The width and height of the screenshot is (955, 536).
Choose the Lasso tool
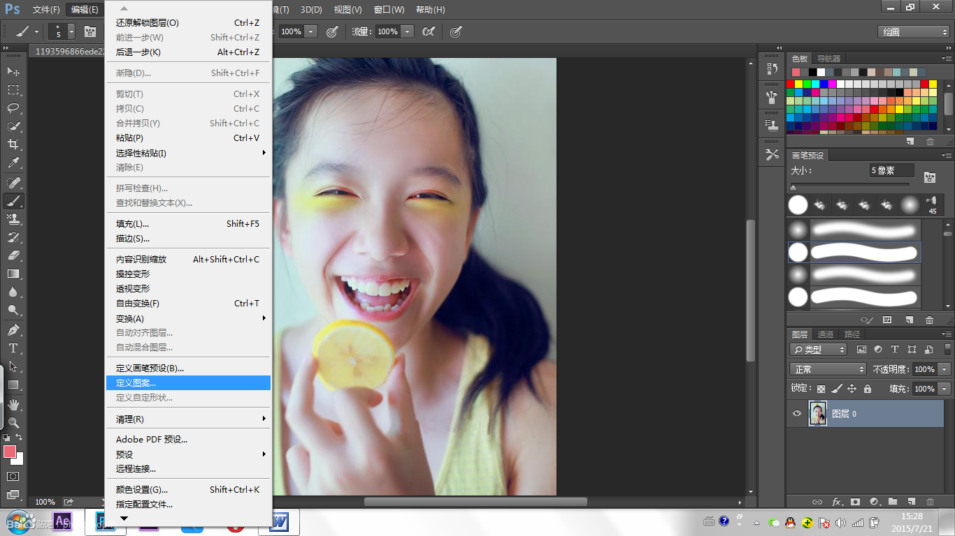coord(13,108)
